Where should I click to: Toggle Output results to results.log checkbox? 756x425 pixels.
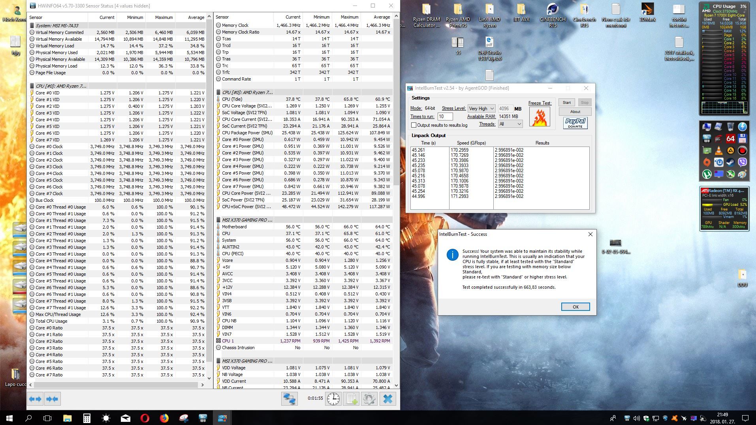pos(414,125)
